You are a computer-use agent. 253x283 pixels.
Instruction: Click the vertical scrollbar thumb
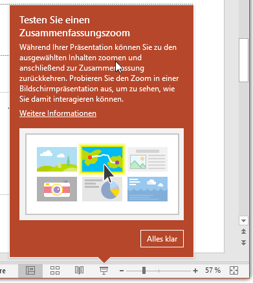[x=243, y=60]
